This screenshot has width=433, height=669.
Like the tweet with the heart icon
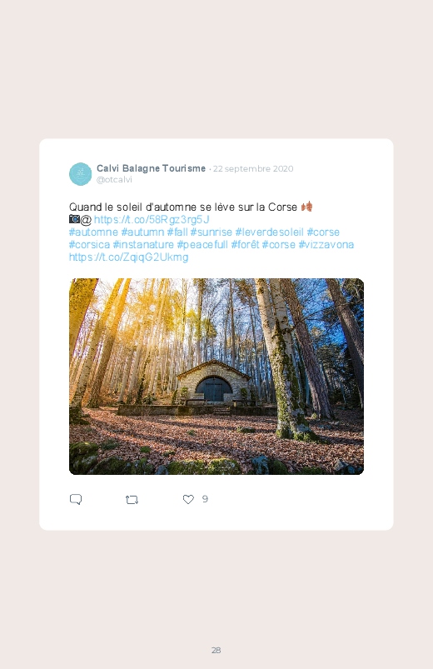point(188,499)
